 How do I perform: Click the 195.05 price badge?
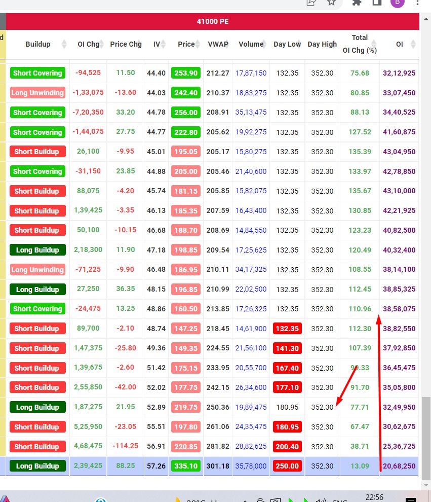[186, 152]
